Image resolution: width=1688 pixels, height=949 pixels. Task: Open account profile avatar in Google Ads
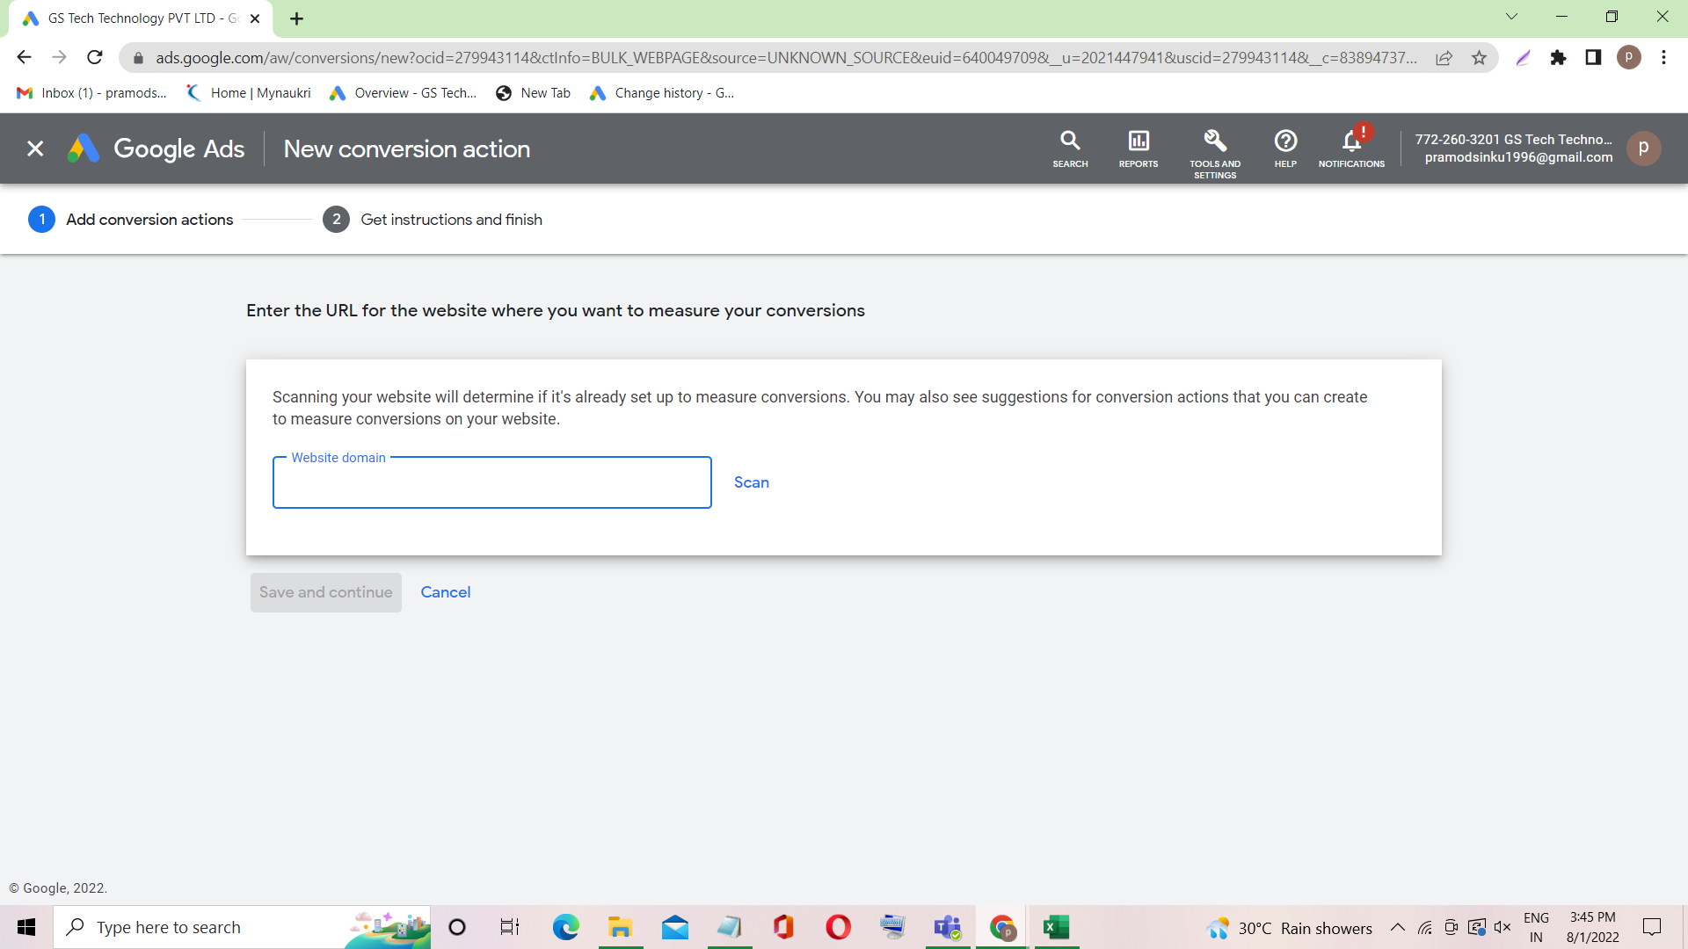click(x=1643, y=149)
